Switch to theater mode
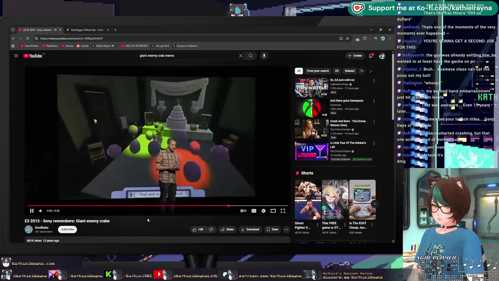 (273, 211)
